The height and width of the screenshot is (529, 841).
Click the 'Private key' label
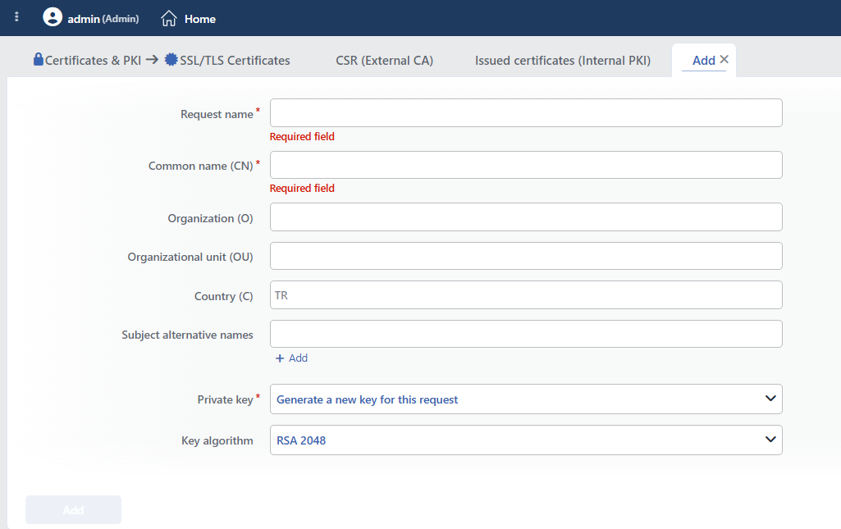tap(226, 400)
